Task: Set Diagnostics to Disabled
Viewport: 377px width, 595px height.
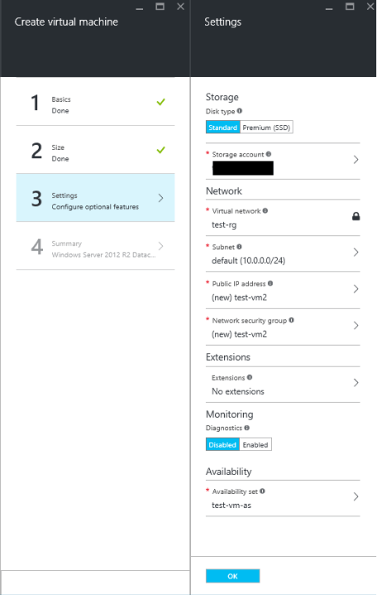Action: pyautogui.click(x=222, y=444)
